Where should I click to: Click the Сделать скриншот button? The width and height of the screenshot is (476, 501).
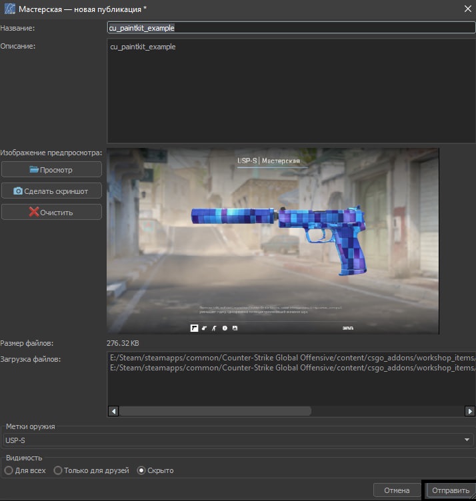pyautogui.click(x=51, y=191)
